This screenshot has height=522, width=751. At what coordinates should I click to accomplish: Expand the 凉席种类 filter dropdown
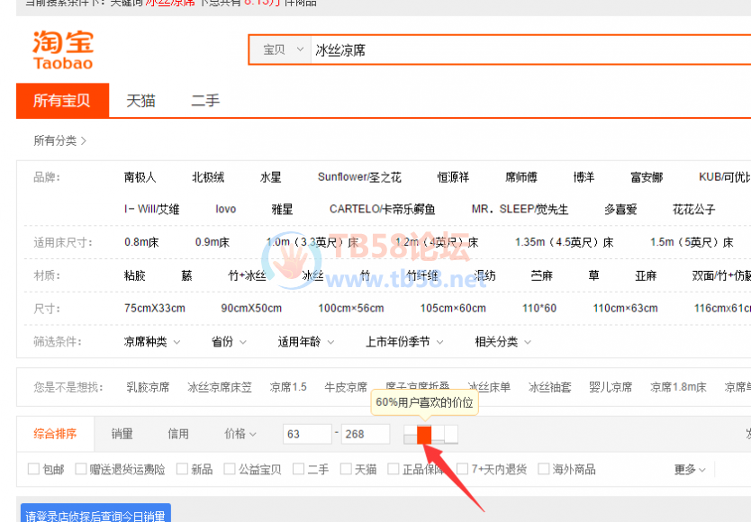tap(152, 342)
